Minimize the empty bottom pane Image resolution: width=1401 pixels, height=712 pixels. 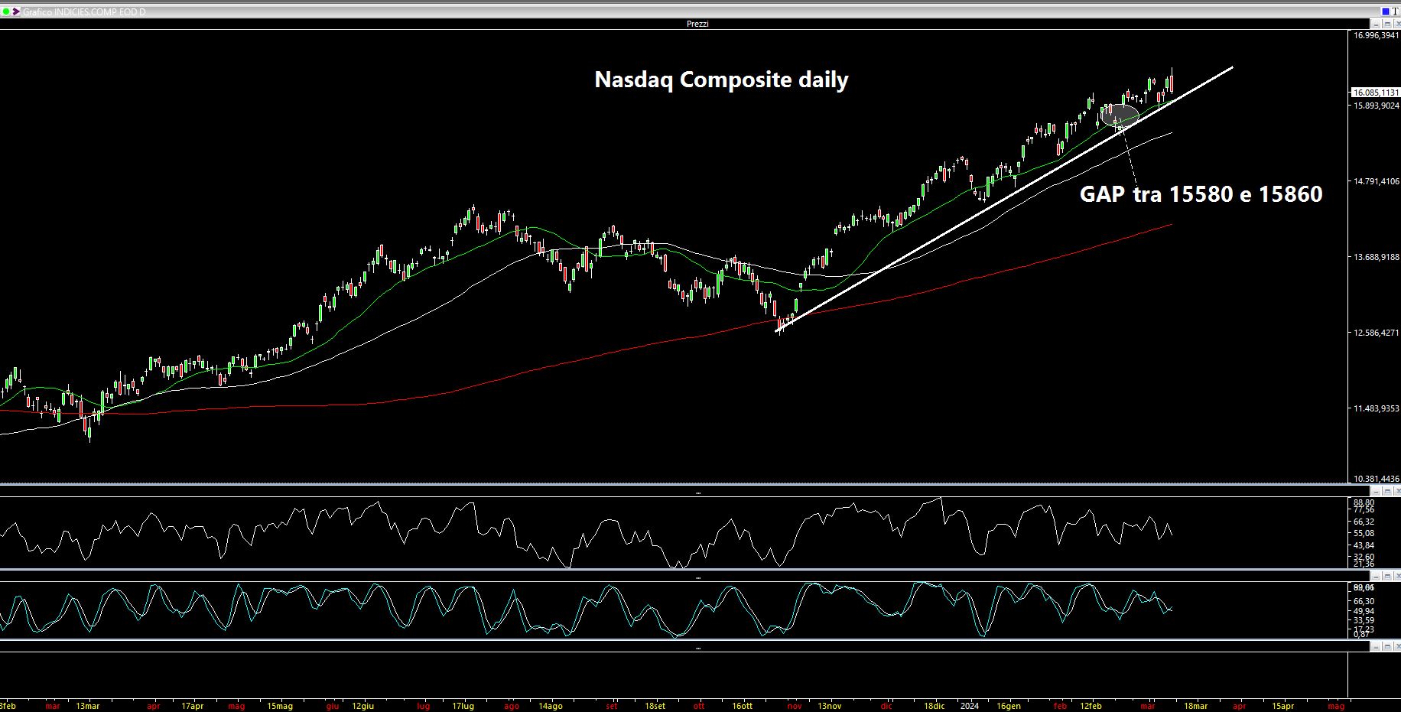(x=1376, y=646)
